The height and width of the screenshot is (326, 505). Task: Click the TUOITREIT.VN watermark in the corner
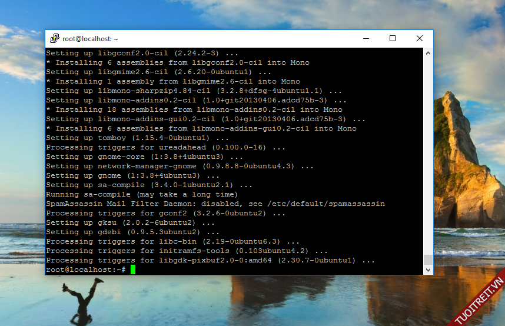click(478, 301)
